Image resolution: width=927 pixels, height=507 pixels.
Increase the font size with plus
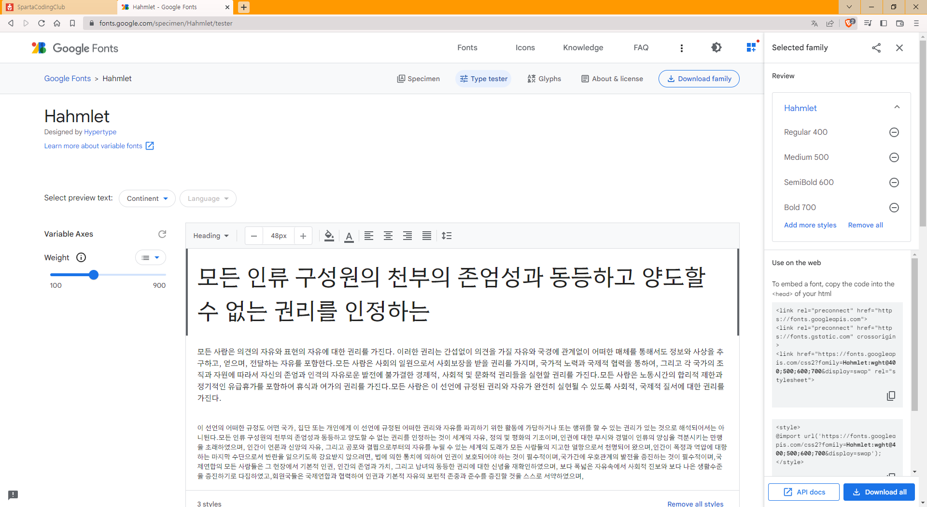click(303, 236)
